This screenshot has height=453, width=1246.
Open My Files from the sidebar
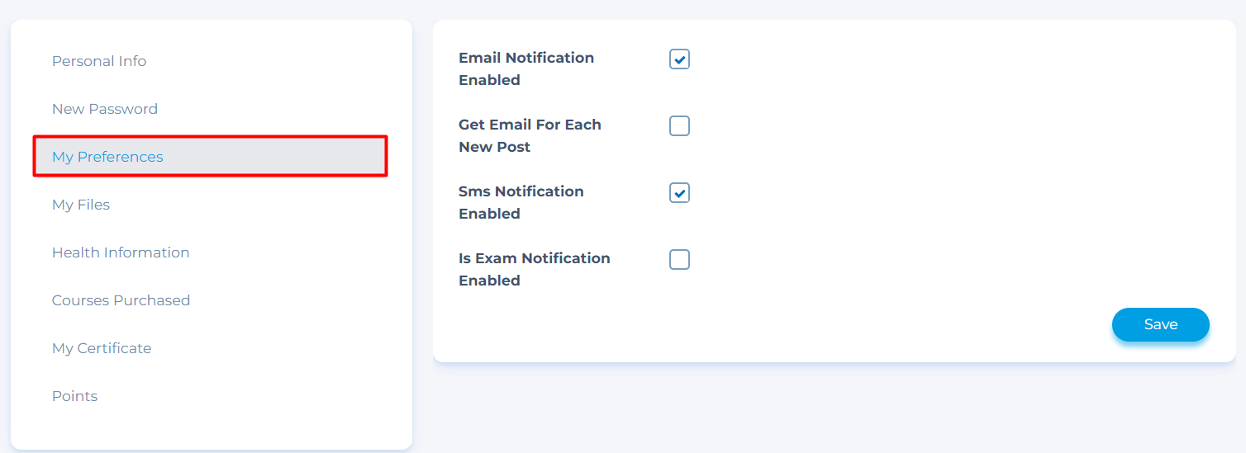point(81,205)
